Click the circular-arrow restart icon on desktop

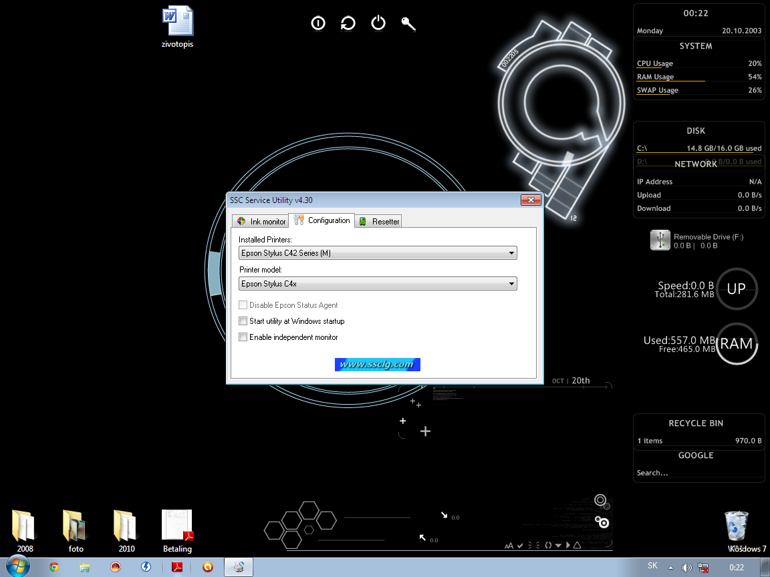click(x=348, y=23)
